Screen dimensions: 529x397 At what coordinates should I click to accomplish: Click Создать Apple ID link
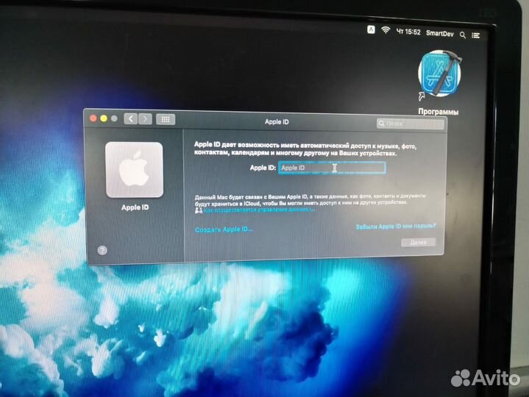point(224,229)
